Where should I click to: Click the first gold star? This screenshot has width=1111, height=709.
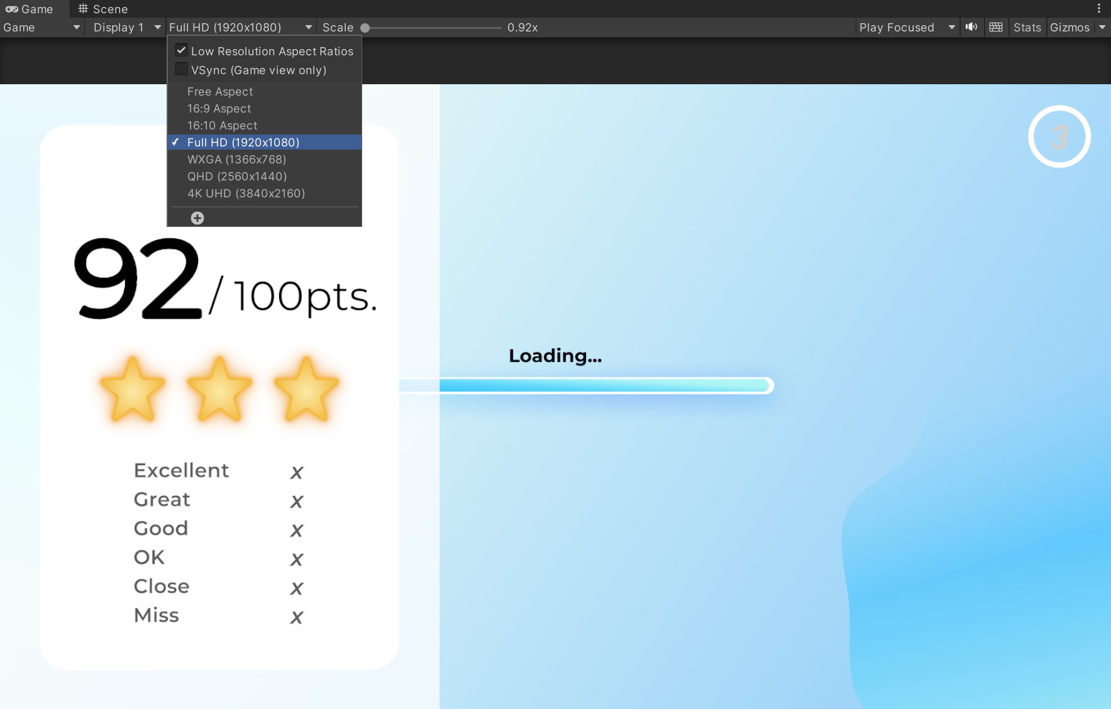click(x=133, y=389)
